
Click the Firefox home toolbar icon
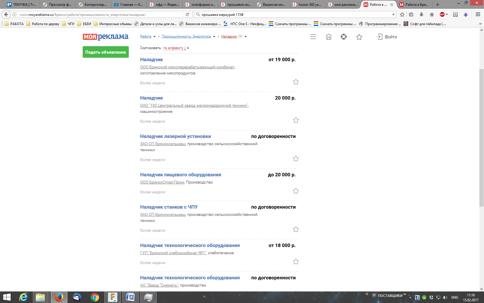click(x=432, y=14)
